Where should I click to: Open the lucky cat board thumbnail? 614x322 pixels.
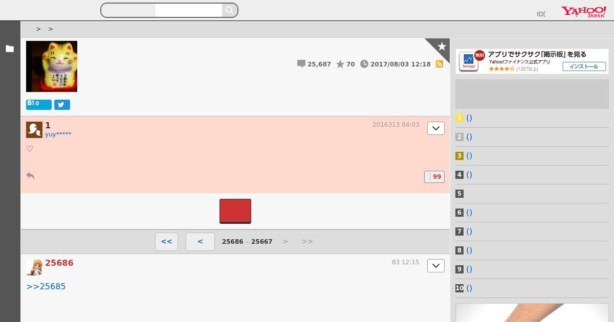click(x=52, y=66)
